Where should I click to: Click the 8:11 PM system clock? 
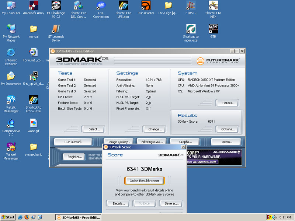[285, 217]
